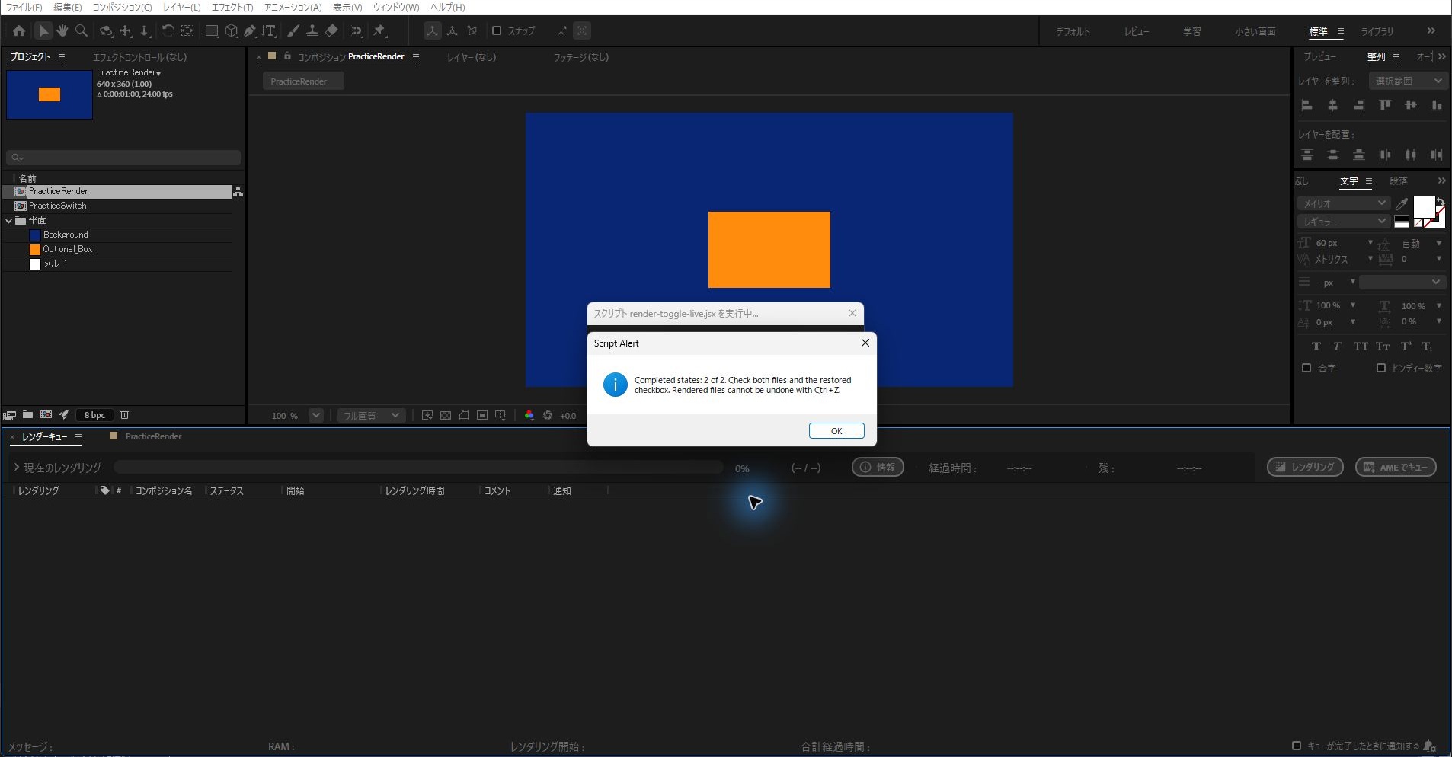Select the Pen tool
1452x757 pixels.
click(x=250, y=31)
